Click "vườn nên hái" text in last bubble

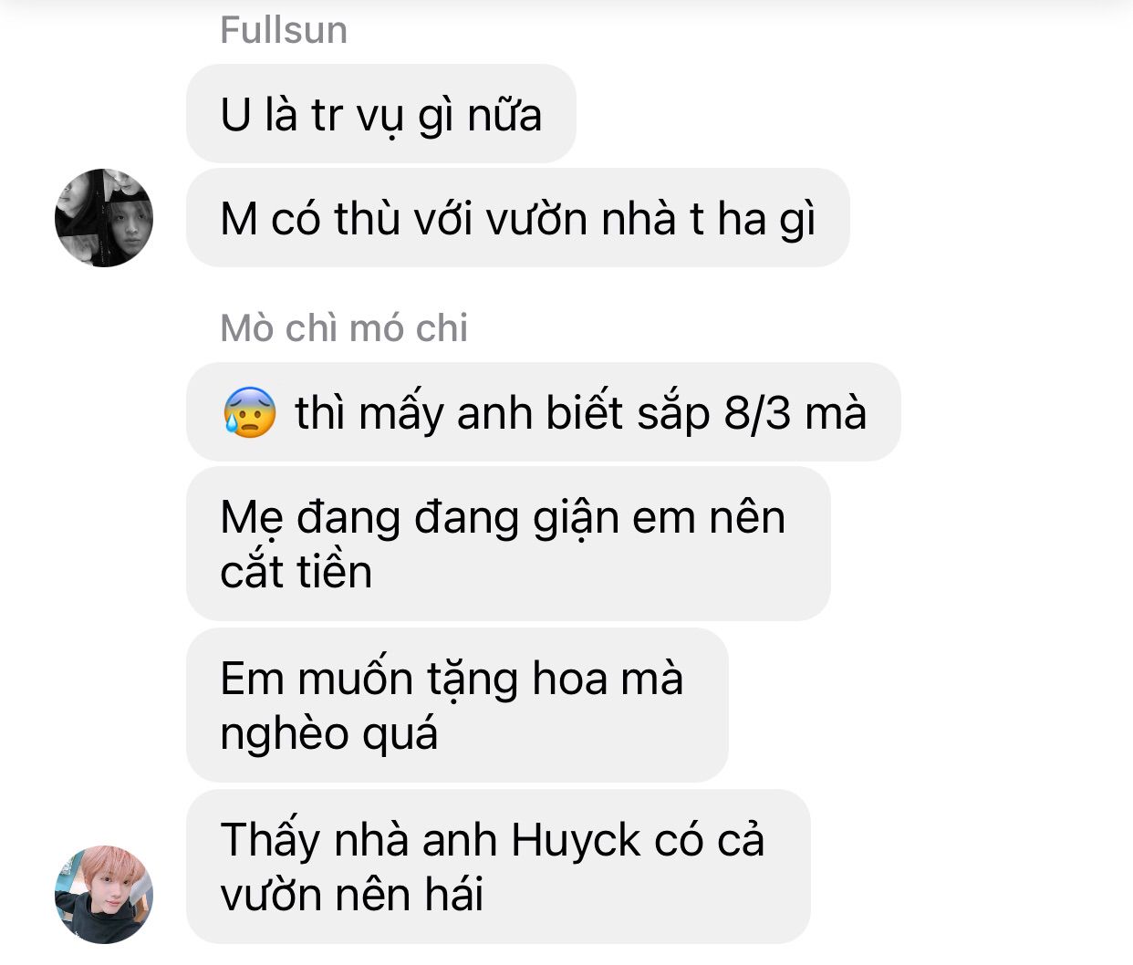tap(351, 895)
